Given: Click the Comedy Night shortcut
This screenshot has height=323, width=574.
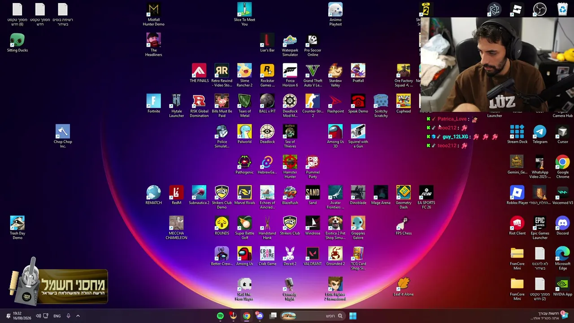Looking at the screenshot, I should tap(290, 289).
